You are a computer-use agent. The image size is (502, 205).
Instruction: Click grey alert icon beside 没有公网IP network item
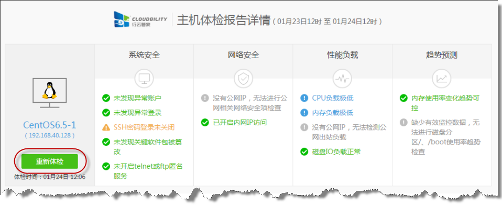[205, 98]
